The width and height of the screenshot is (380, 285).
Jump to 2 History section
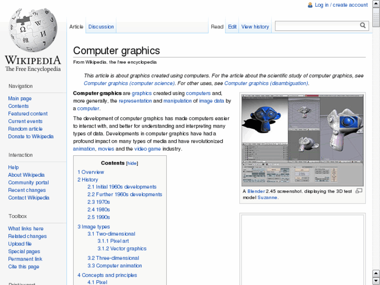coord(88,179)
